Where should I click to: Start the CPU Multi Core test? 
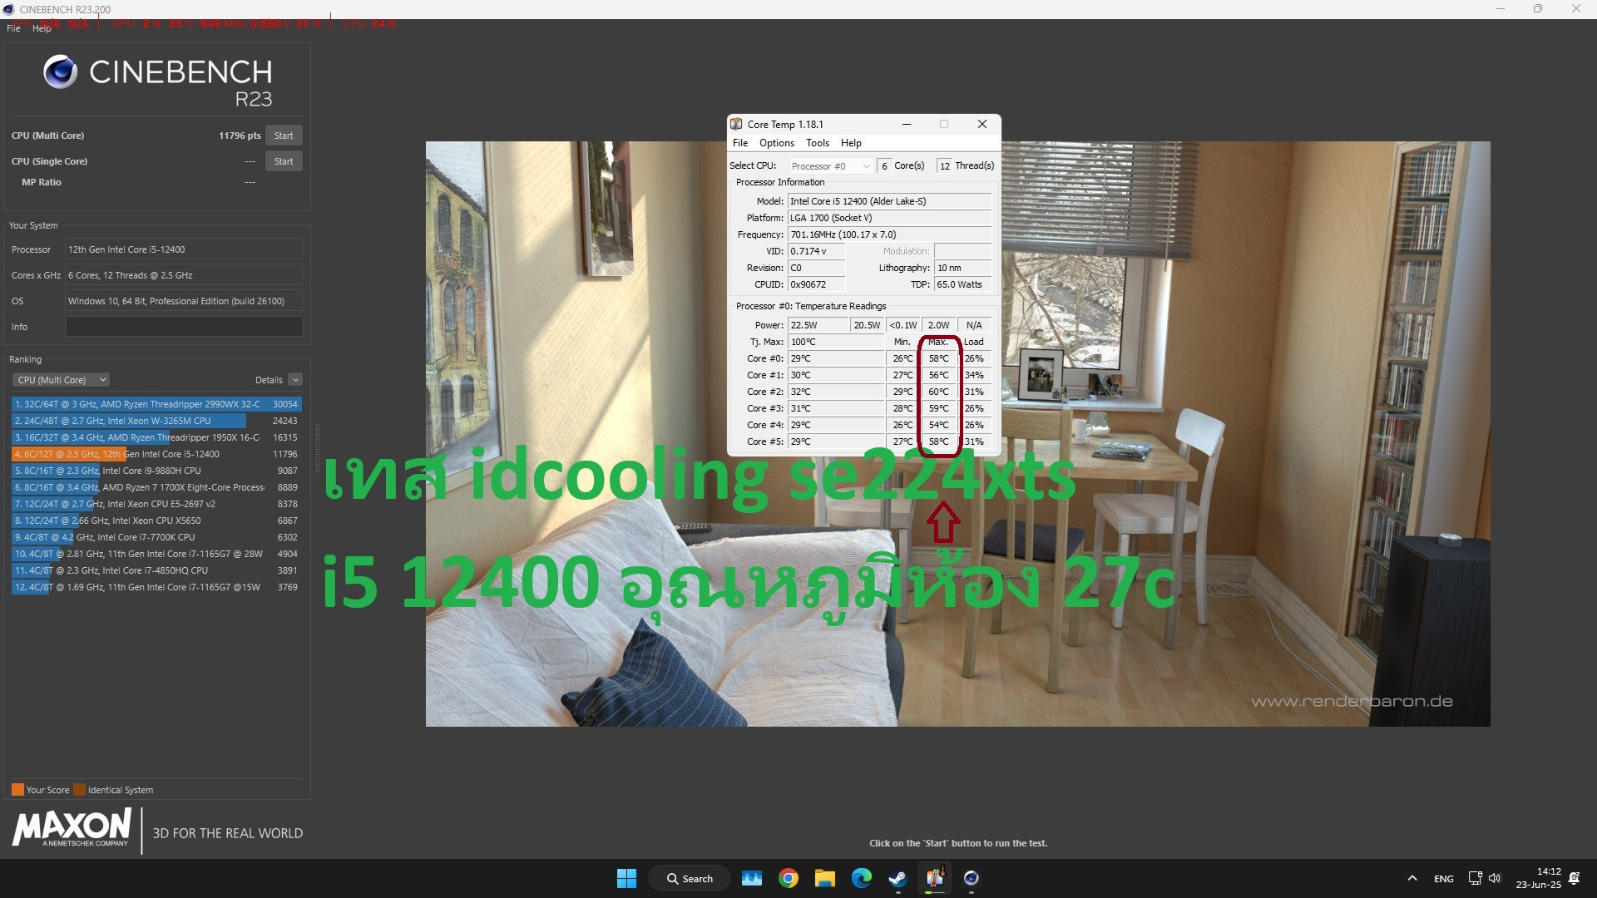pos(284,136)
